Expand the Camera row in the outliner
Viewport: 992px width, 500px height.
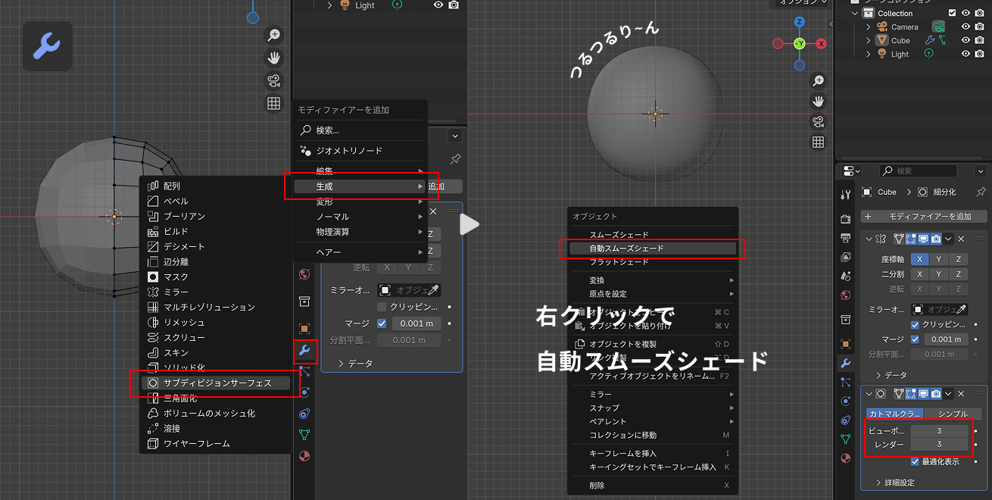point(869,27)
